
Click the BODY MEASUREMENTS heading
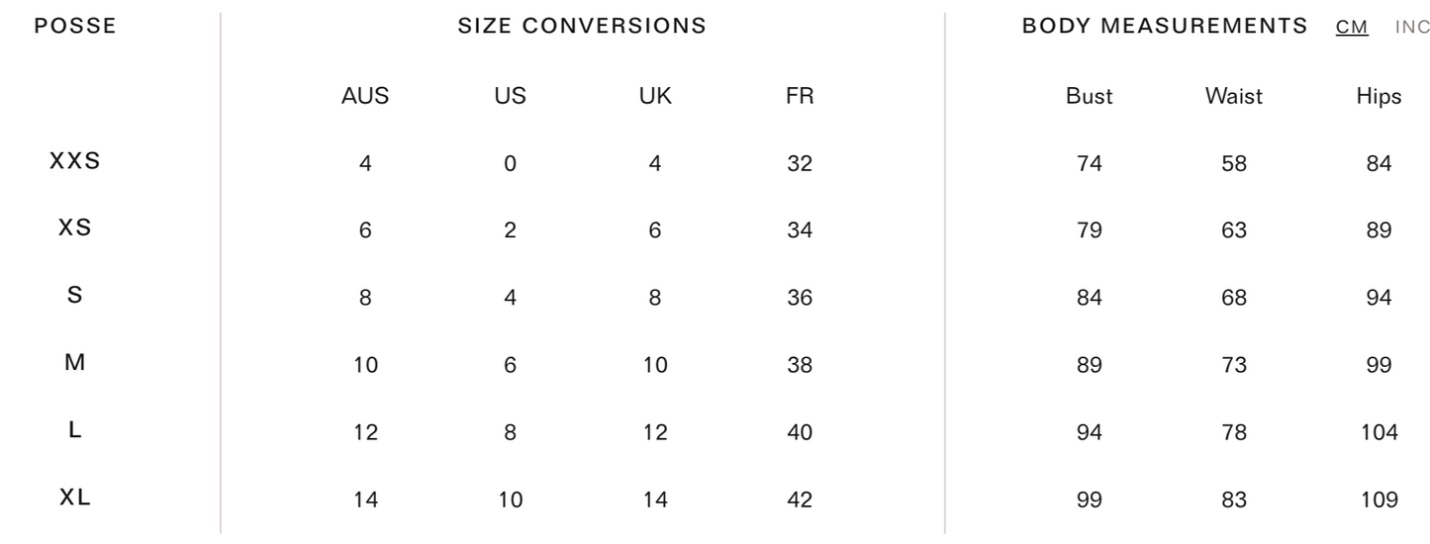click(x=1165, y=27)
